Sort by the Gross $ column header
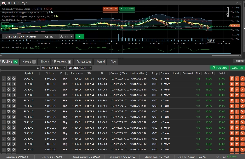This screenshot has height=159, width=245. pyautogui.click(x=209, y=74)
